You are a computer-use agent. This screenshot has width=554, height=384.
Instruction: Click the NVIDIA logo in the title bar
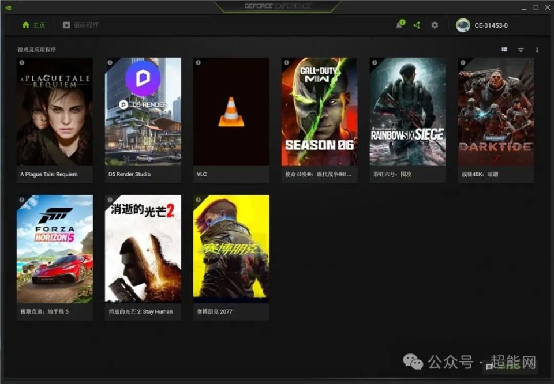coord(8,7)
